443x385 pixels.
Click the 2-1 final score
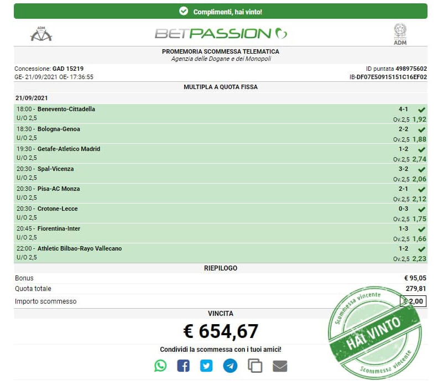pyautogui.click(x=403, y=189)
